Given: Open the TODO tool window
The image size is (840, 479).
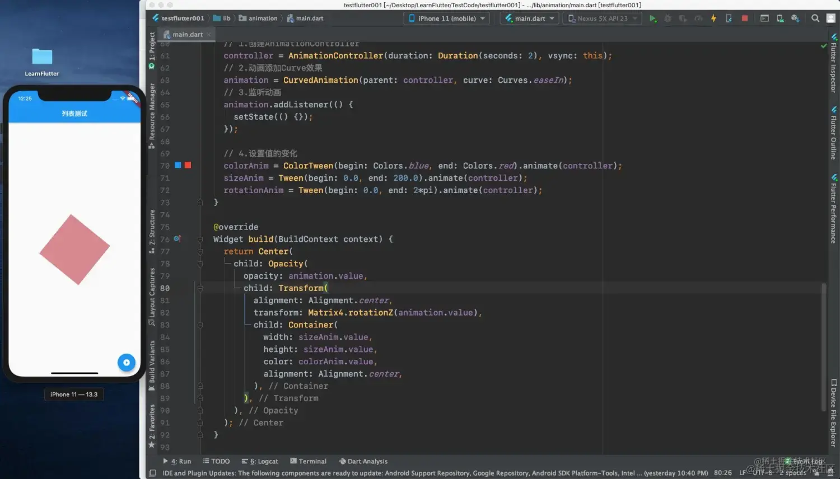Looking at the screenshot, I should 216,462.
